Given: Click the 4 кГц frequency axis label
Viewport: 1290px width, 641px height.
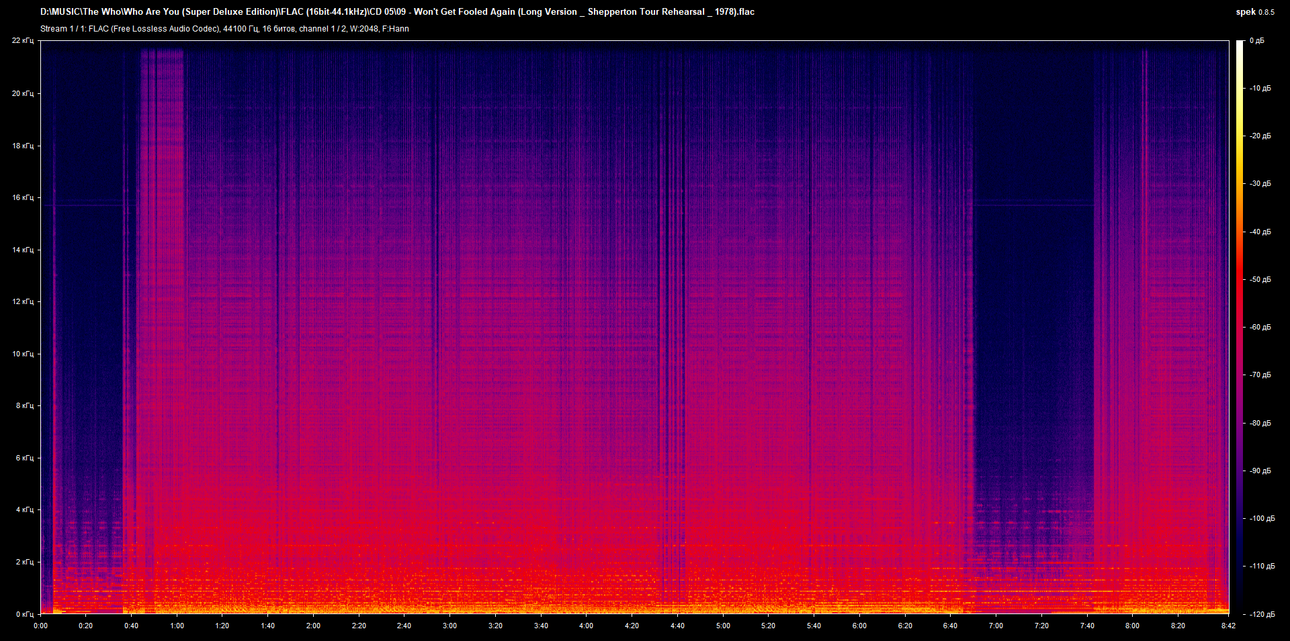Looking at the screenshot, I should pyautogui.click(x=24, y=509).
